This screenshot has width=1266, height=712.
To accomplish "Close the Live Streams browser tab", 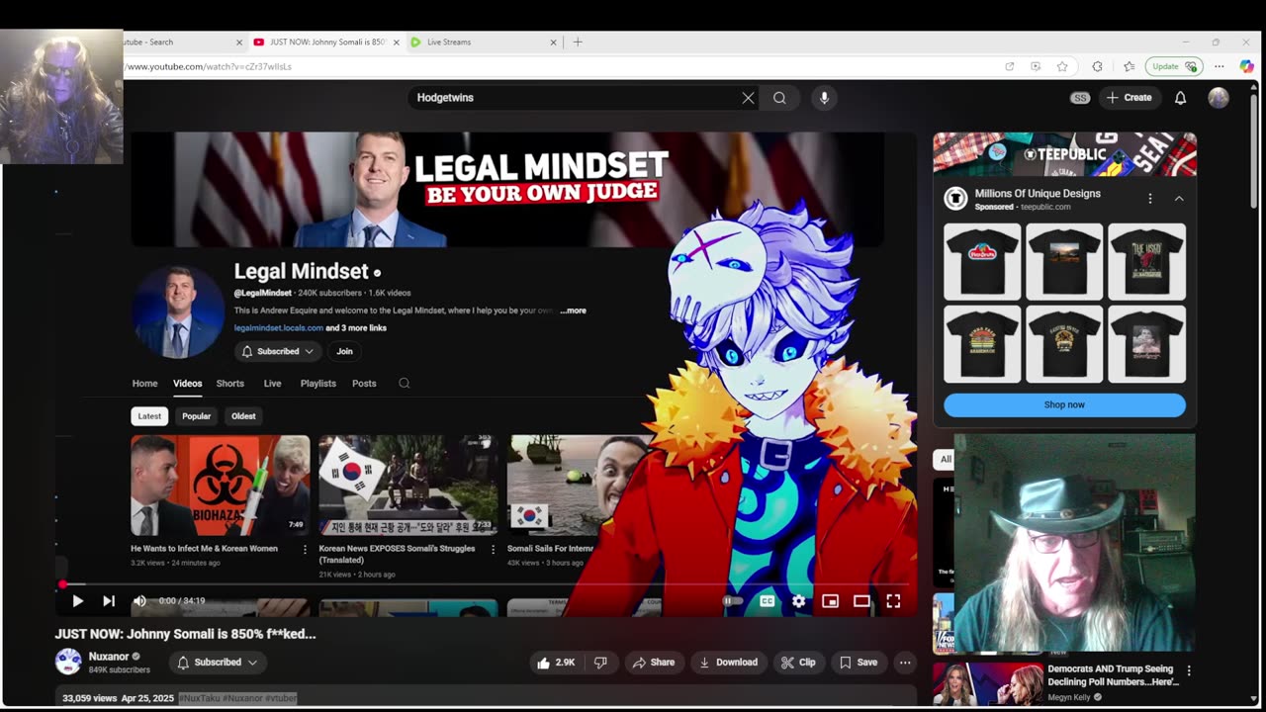I will click(553, 42).
